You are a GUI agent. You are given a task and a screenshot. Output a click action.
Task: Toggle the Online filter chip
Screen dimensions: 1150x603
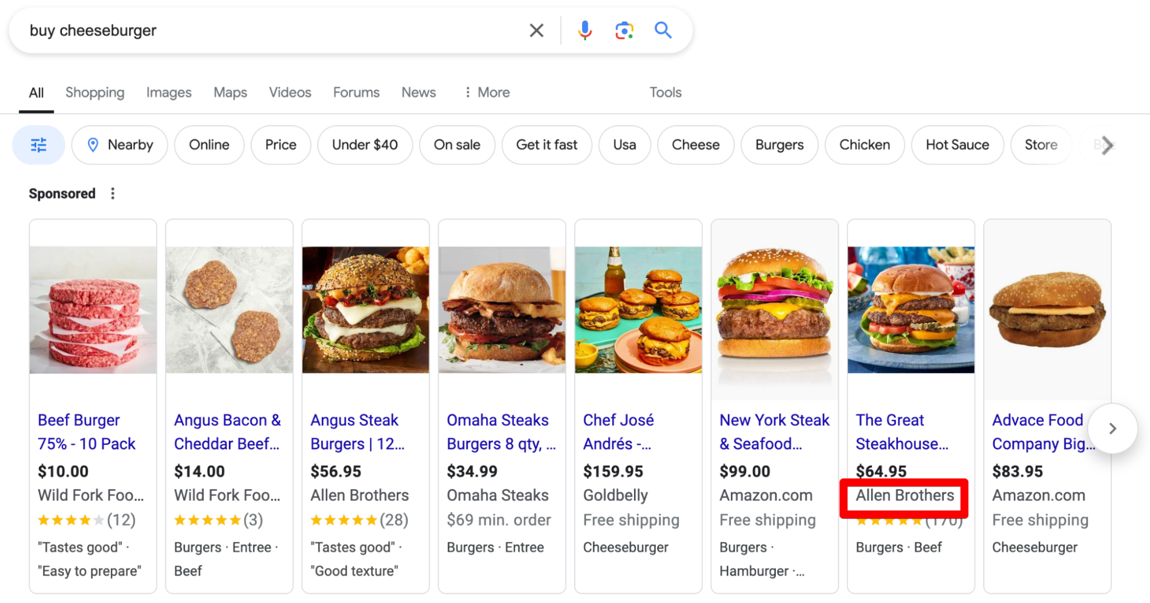point(208,145)
